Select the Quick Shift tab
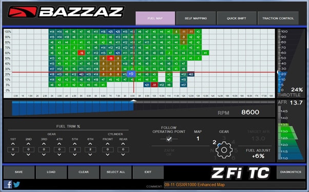 (237, 18)
